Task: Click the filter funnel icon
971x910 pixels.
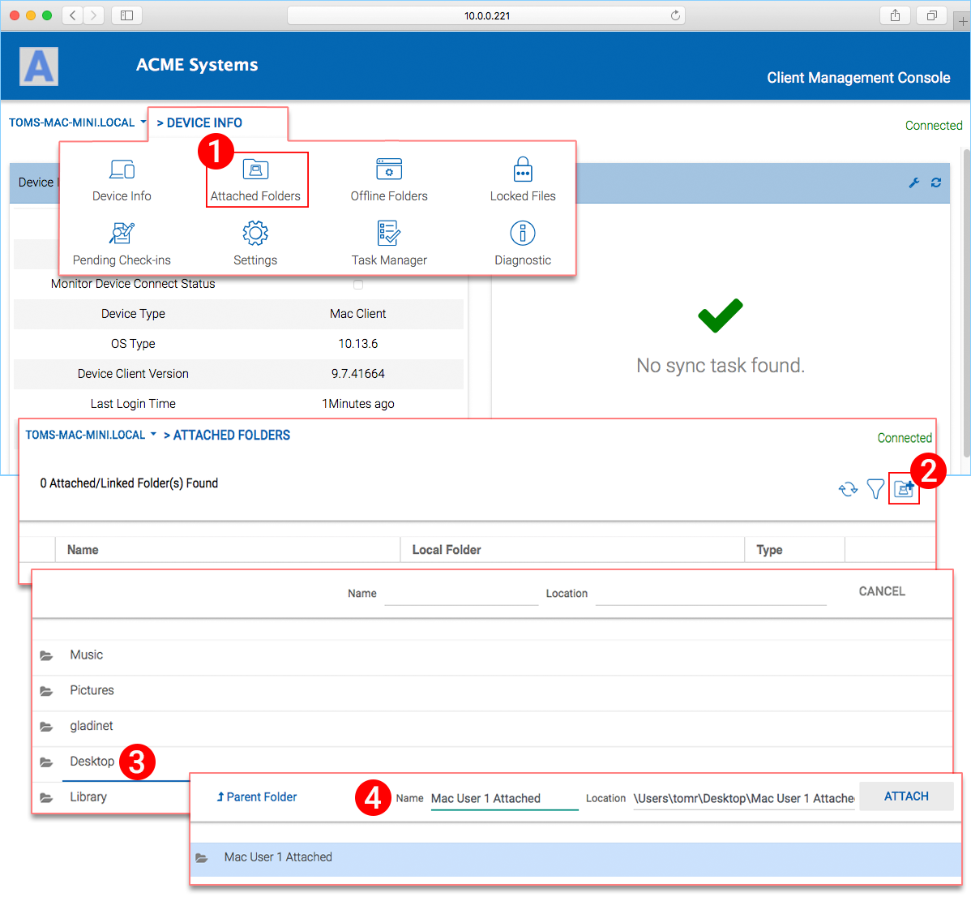Action: click(875, 489)
